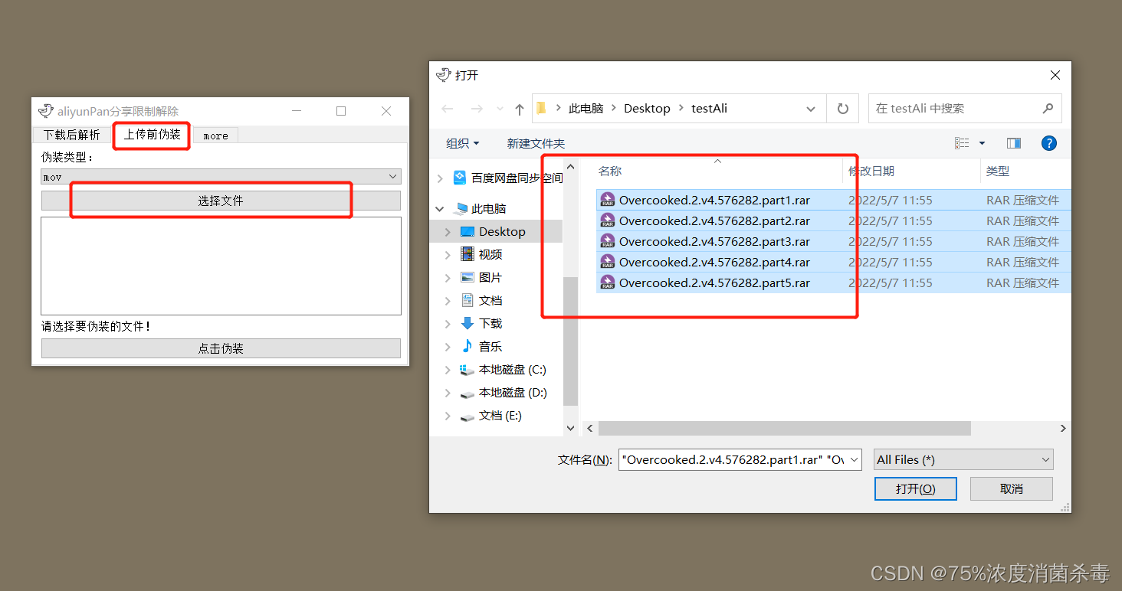Select file name Overcooked.2.v4.576282.part4.rar
The height and width of the screenshot is (591, 1122).
[714, 262]
